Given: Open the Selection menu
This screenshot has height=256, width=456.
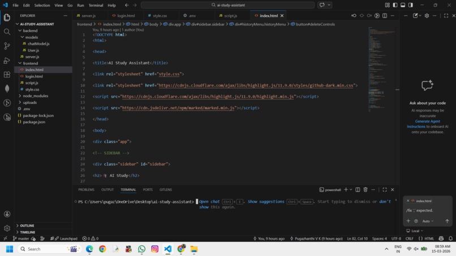Looking at the screenshot, I should (42, 5).
